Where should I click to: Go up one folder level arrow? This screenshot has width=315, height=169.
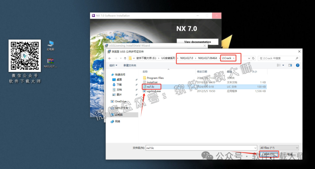point(125,58)
